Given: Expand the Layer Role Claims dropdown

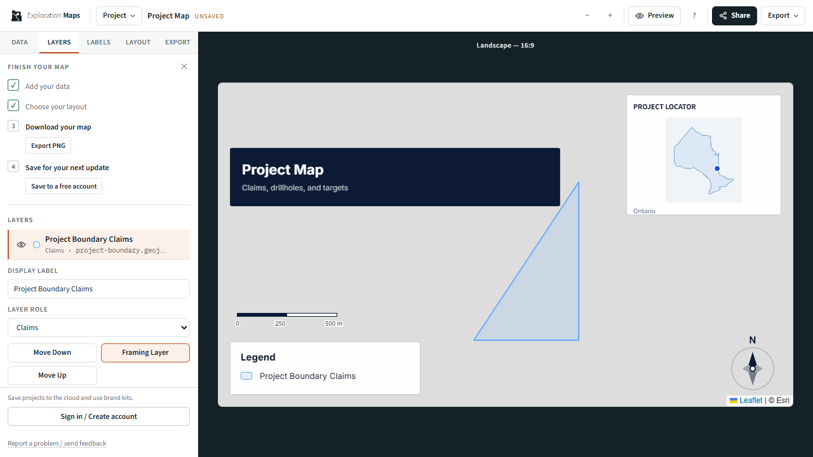Looking at the screenshot, I should tap(98, 328).
